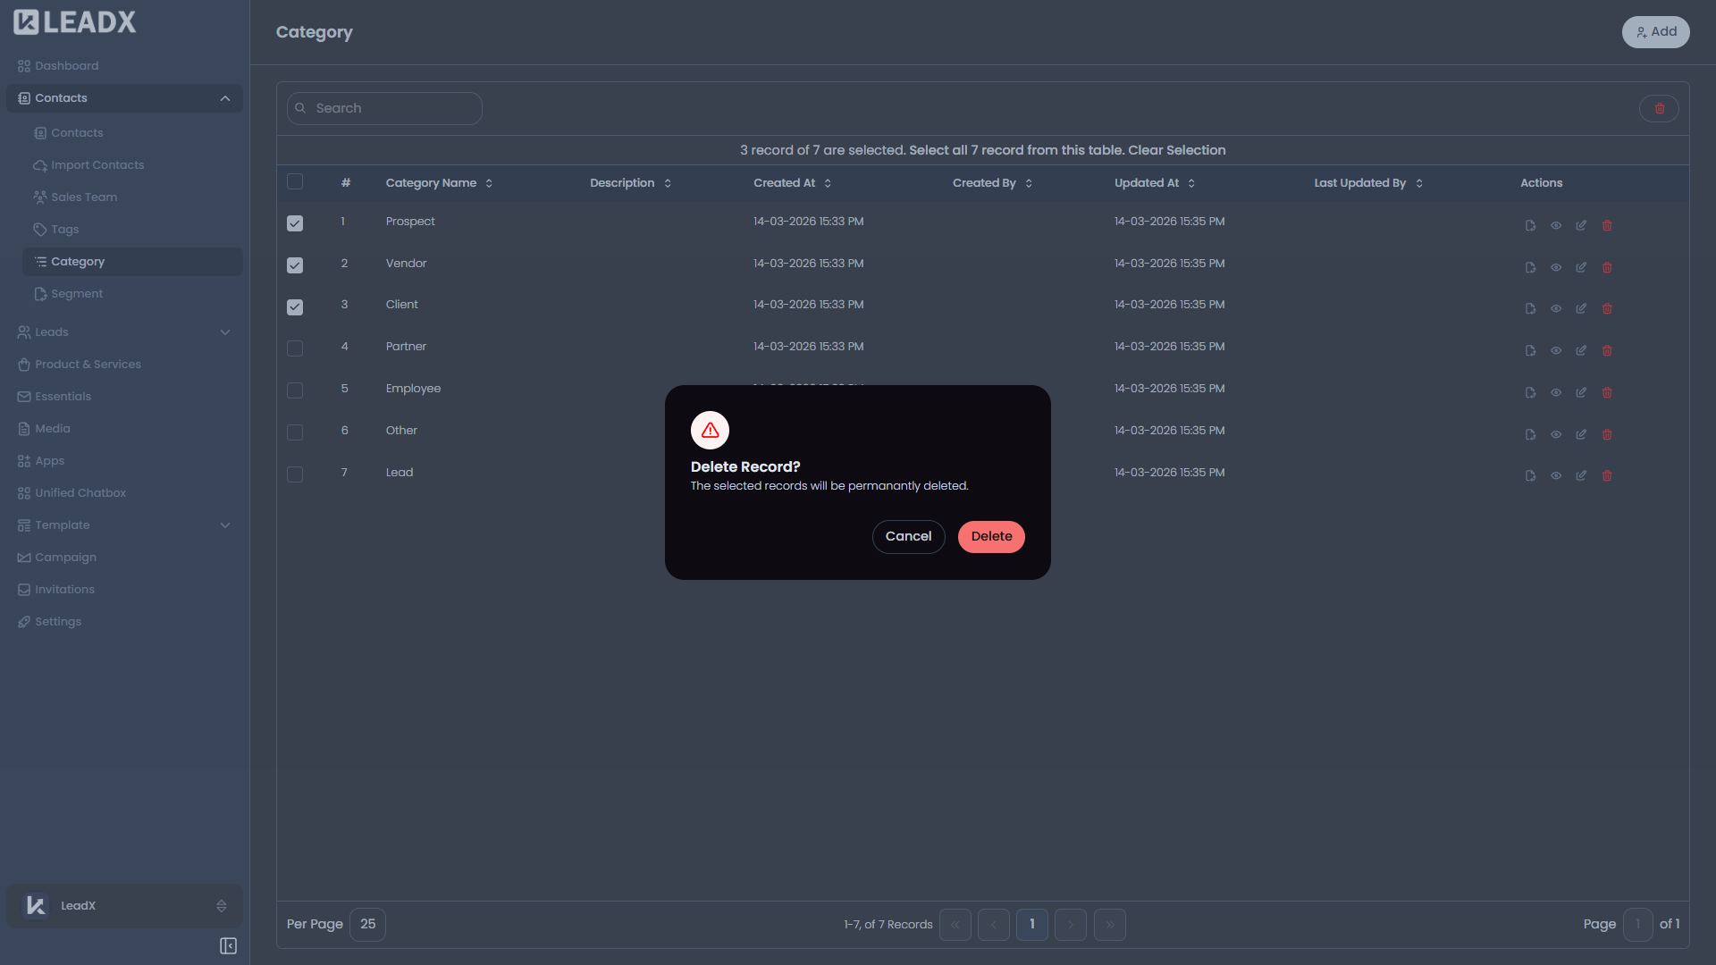
Task: Click the Clear Selection link
Action: coord(1178,150)
